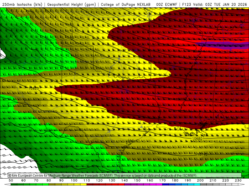Image resolution: width=249 pixels, height=186 pixels.
Task: Click the 10740 height contour label
Action: click(x=202, y=154)
